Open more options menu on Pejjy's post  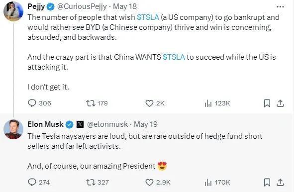280,6
